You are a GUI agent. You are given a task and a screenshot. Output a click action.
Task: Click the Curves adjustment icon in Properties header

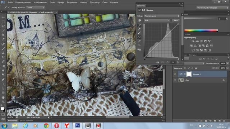[x=139, y=10]
